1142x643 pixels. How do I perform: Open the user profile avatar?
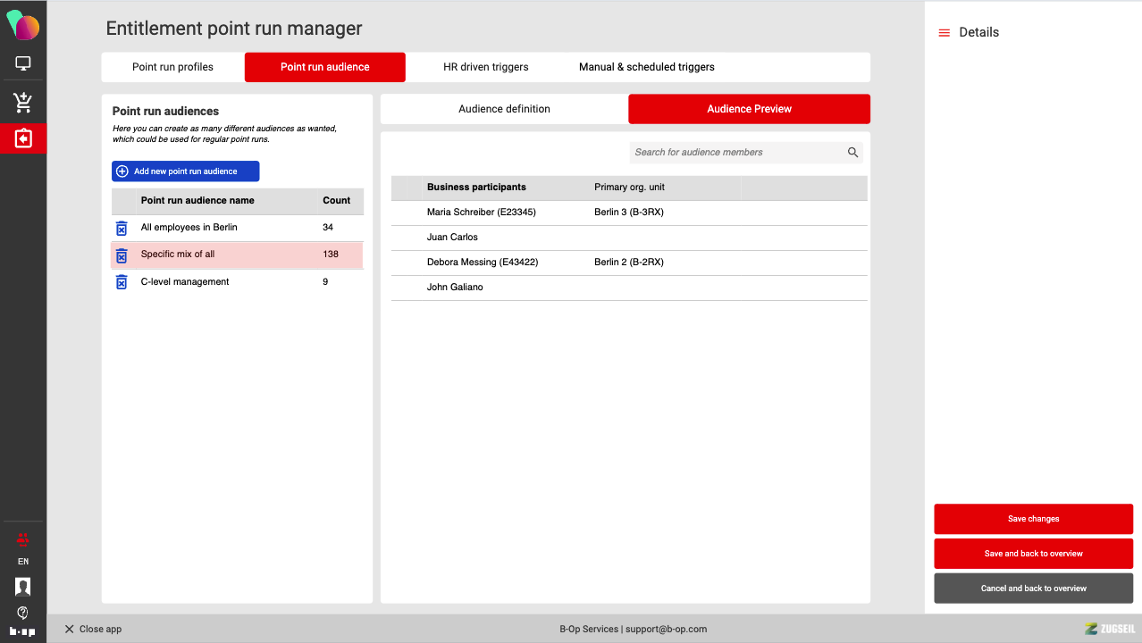[x=23, y=587]
